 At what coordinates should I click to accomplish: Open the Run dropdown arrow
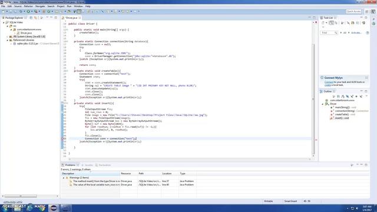tap(32, 11)
